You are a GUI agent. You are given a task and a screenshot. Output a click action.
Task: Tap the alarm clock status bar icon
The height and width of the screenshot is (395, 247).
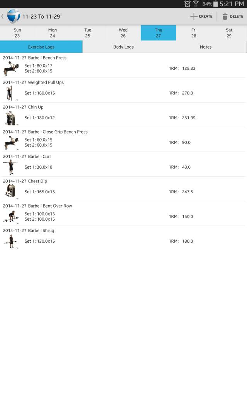[x=188, y=4]
